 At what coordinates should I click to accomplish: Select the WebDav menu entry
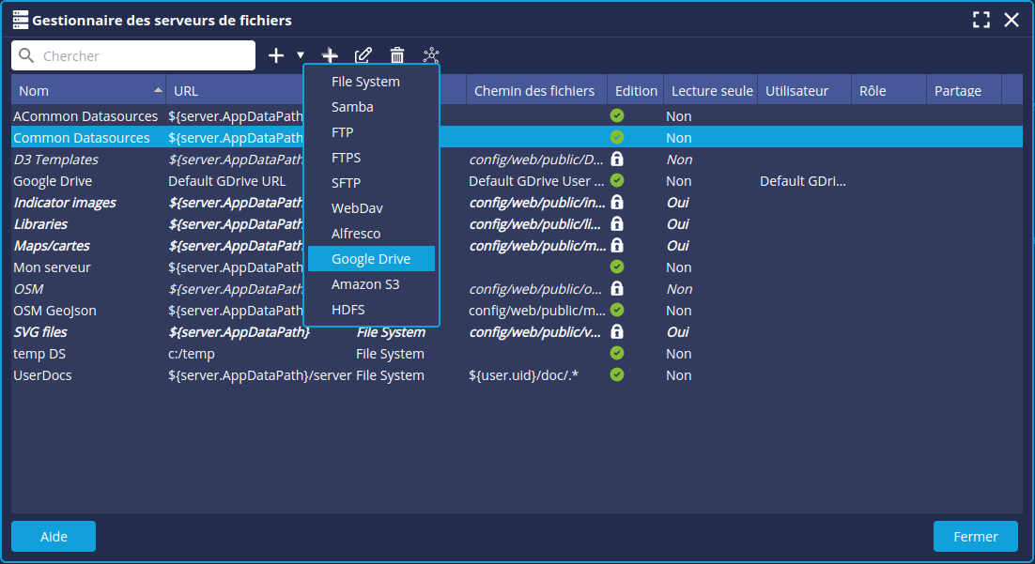pos(357,208)
